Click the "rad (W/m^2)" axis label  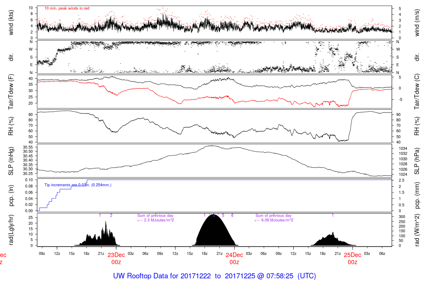[417, 230]
